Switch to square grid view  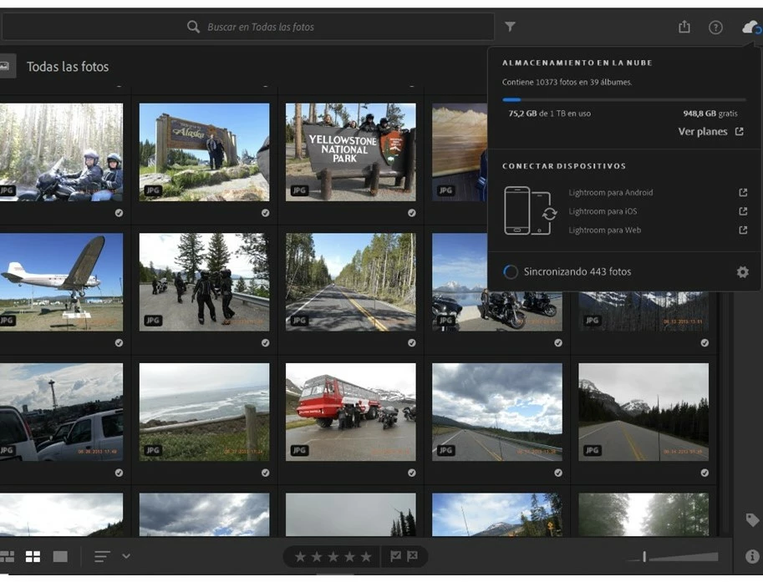[x=33, y=556]
